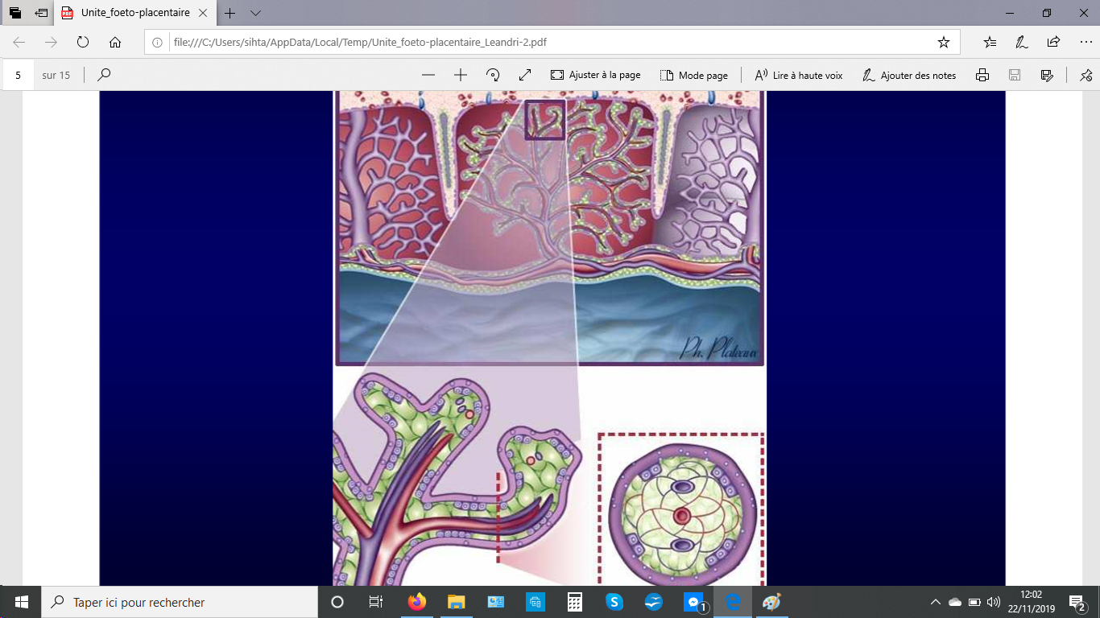Open Task View on the taskbar
The width and height of the screenshot is (1100, 618).
(x=375, y=602)
